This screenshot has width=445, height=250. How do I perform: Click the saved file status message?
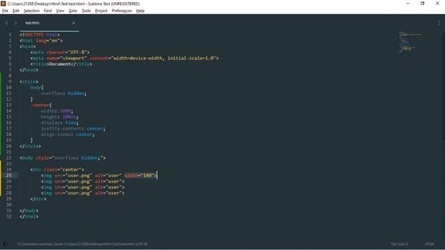(83, 244)
